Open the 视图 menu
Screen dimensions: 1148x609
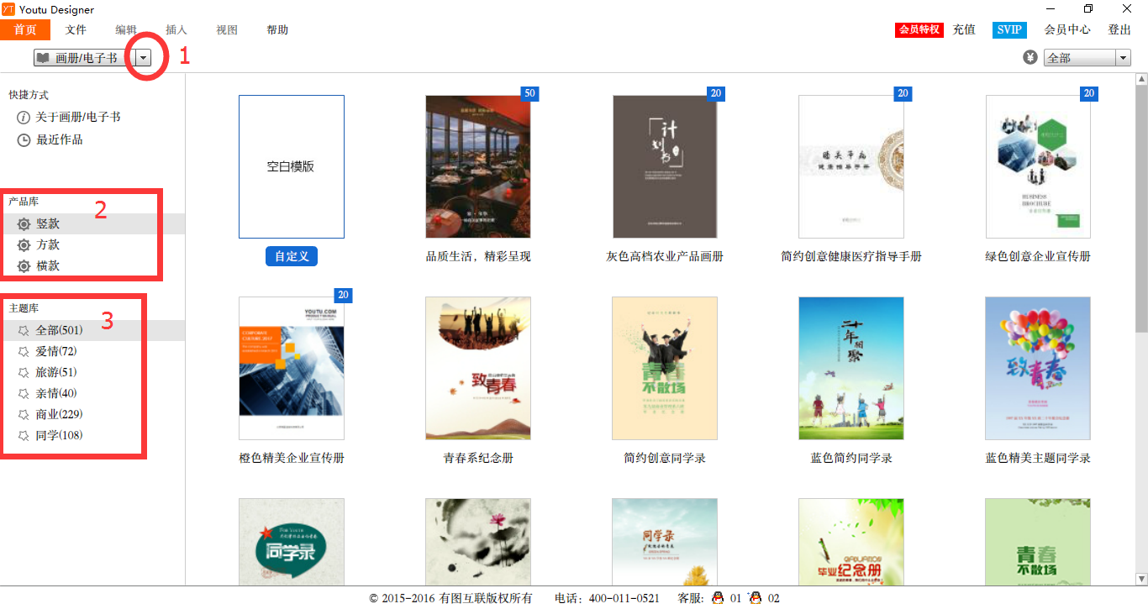point(227,29)
